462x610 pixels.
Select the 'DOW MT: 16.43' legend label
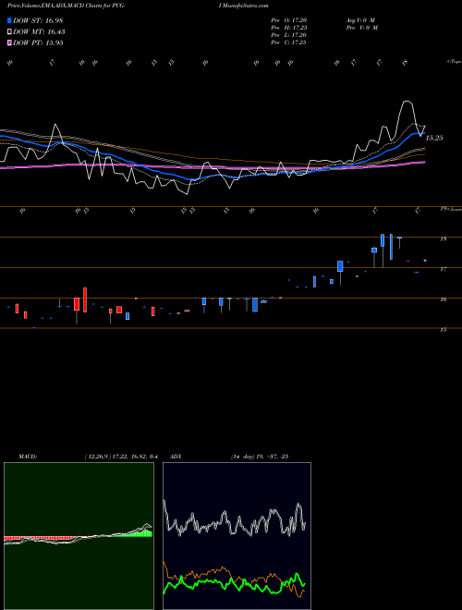click(x=39, y=32)
